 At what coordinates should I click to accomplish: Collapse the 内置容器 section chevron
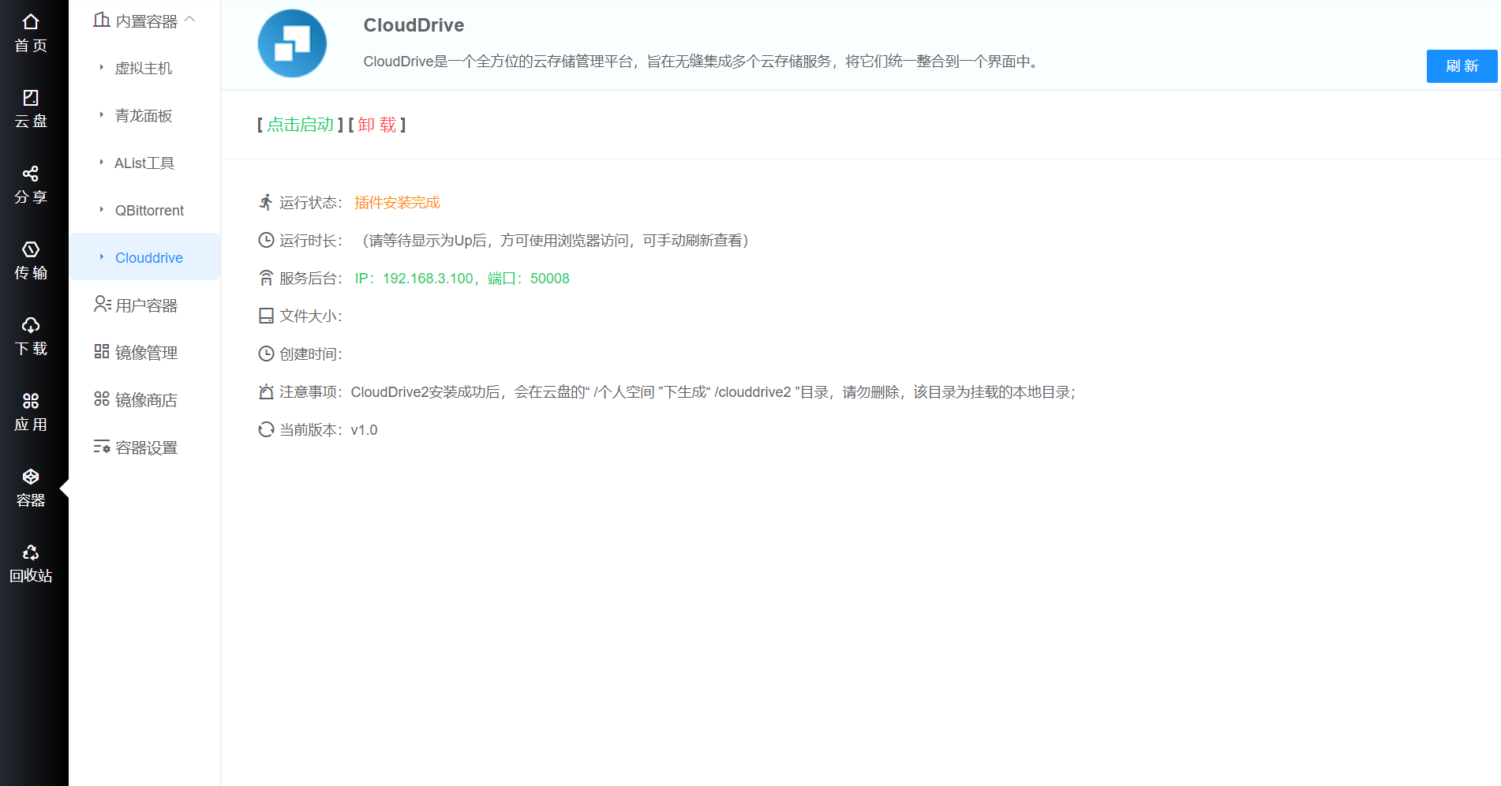[189, 19]
